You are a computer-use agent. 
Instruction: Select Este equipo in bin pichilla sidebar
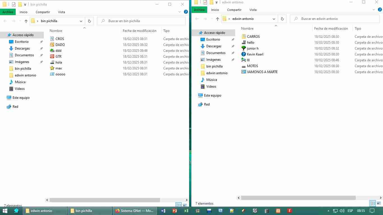(21, 98)
